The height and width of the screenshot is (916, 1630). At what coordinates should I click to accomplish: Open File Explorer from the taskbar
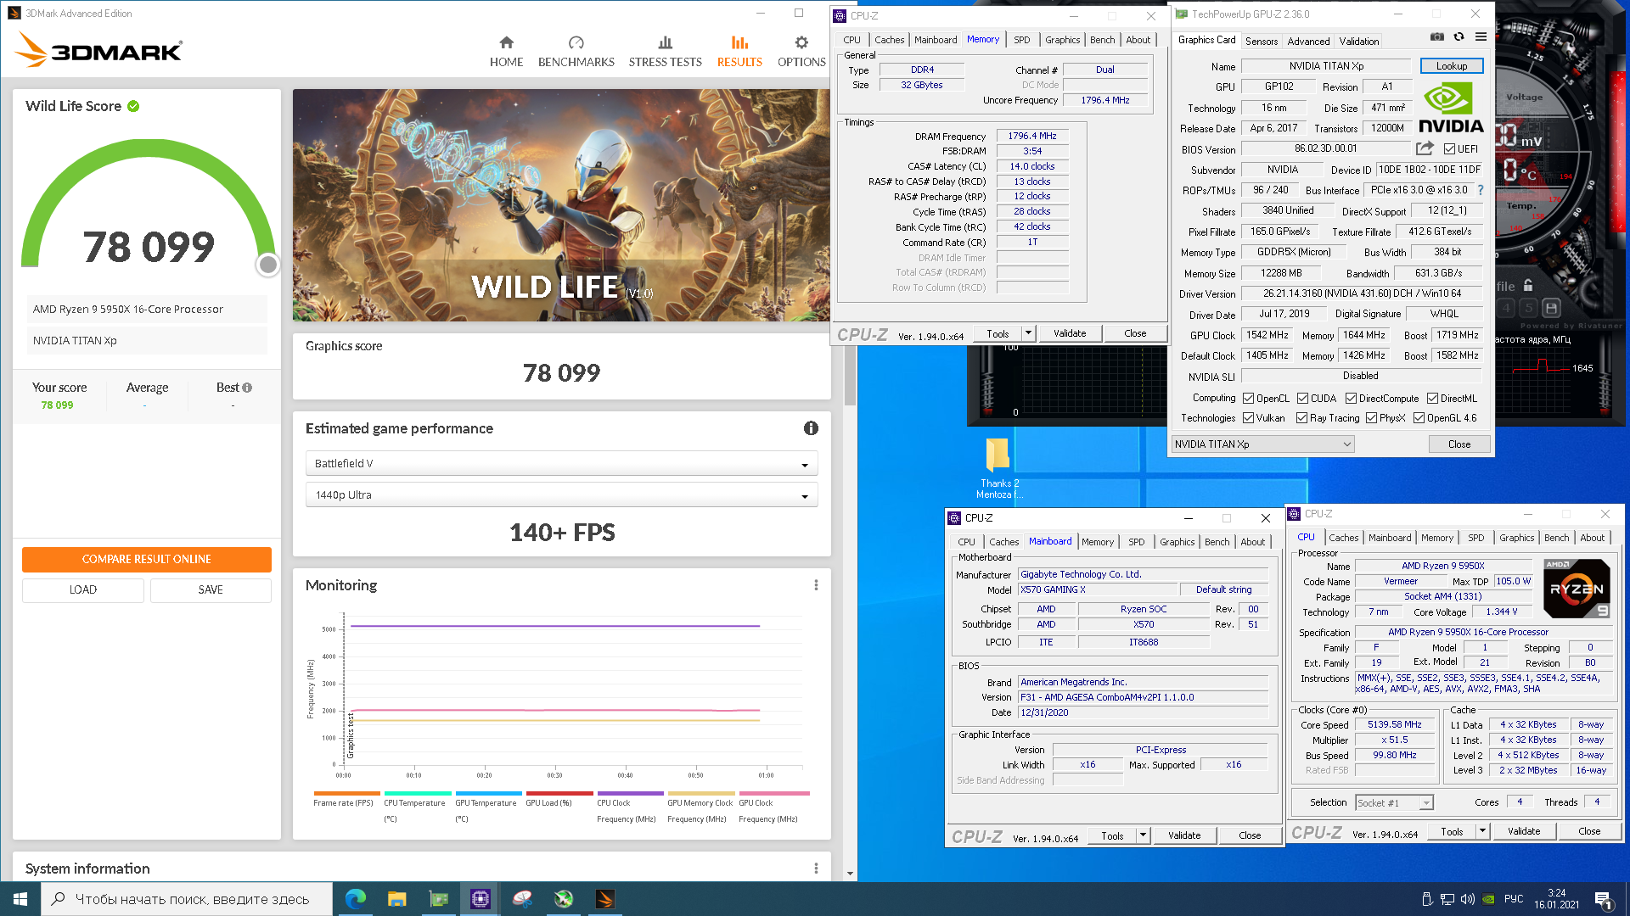click(396, 899)
